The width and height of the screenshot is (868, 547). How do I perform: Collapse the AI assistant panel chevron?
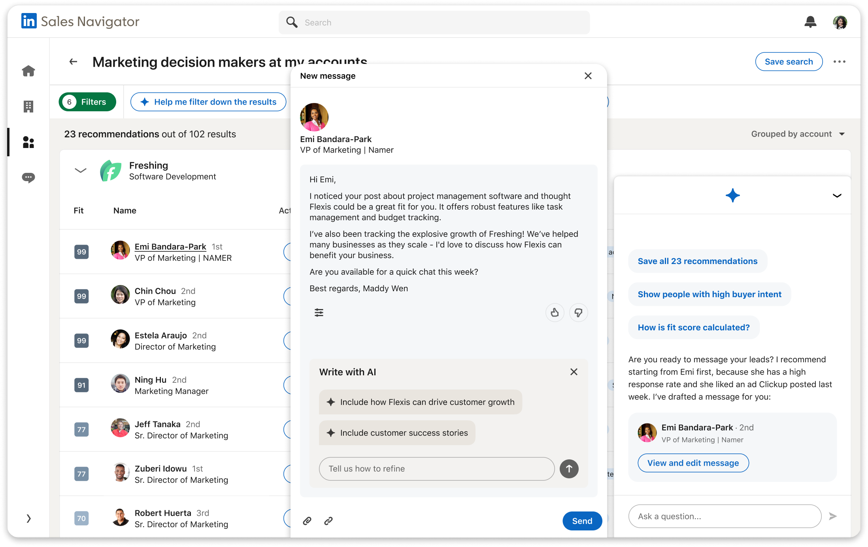pyautogui.click(x=837, y=195)
